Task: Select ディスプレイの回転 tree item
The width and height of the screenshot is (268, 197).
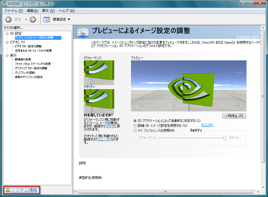Action: 25,73
